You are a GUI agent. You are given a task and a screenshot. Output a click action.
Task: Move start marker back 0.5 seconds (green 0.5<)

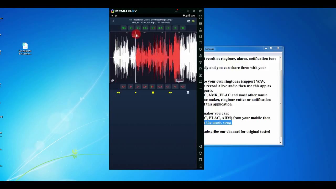pyautogui.click(x=145, y=28)
